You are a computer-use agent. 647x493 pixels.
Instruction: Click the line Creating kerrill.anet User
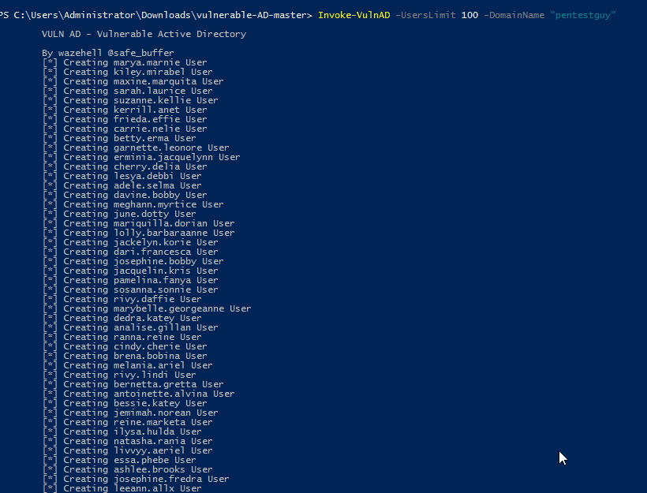point(125,110)
